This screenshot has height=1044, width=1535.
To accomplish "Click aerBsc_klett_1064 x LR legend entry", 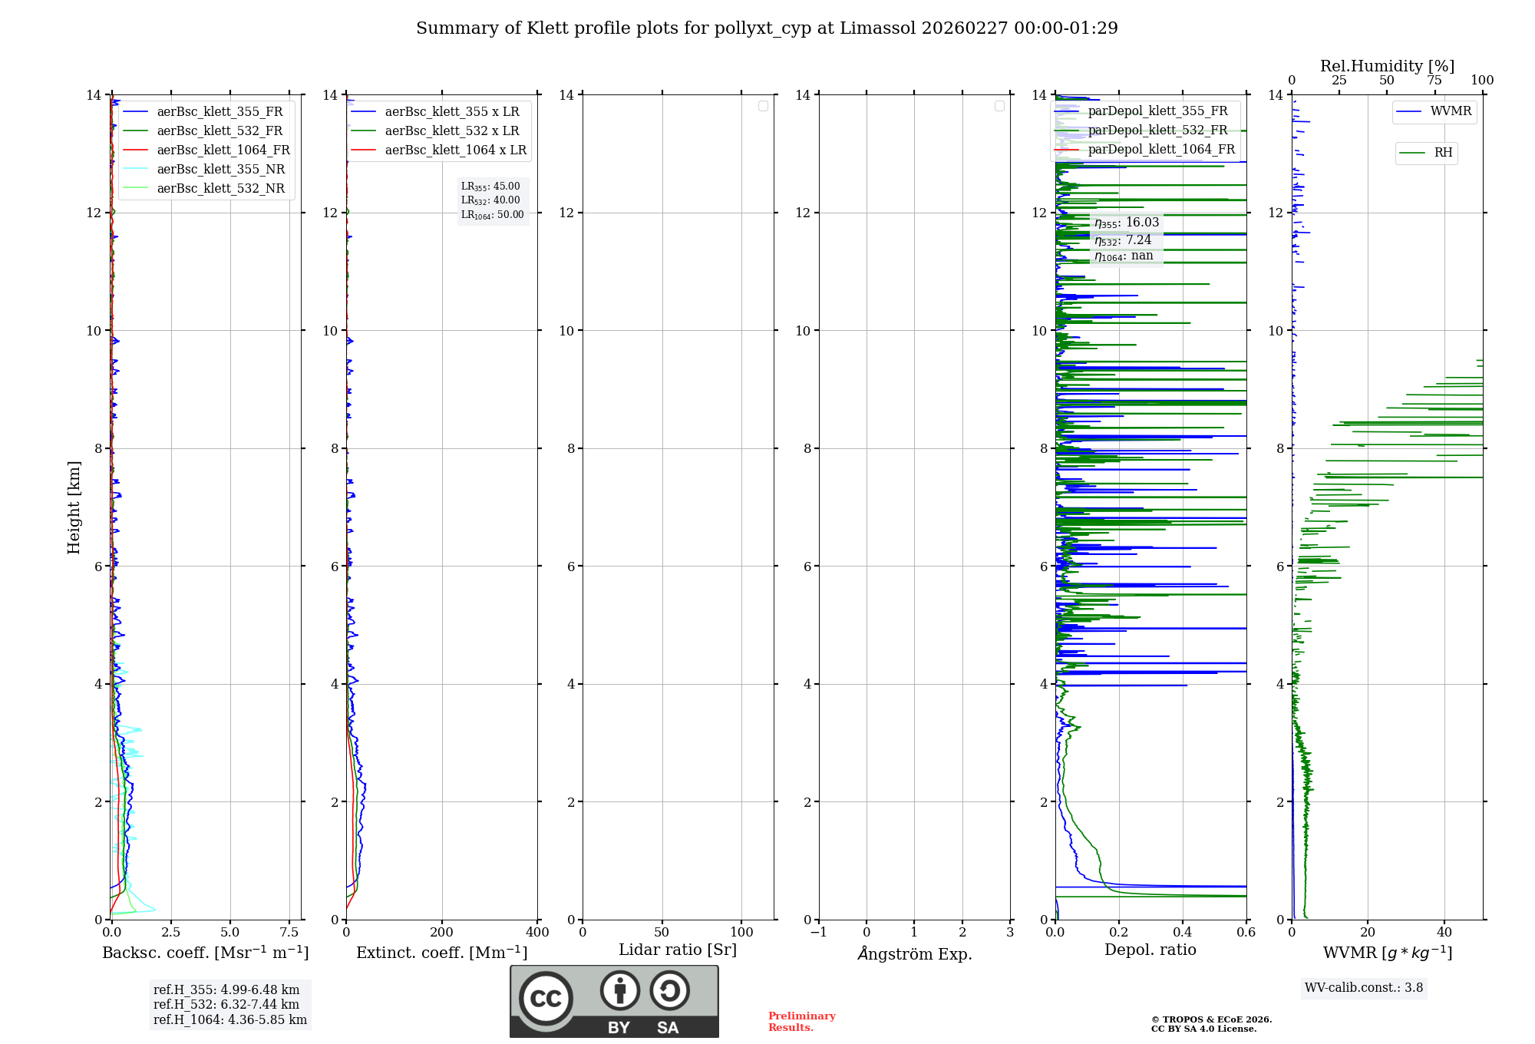I will click(x=455, y=150).
